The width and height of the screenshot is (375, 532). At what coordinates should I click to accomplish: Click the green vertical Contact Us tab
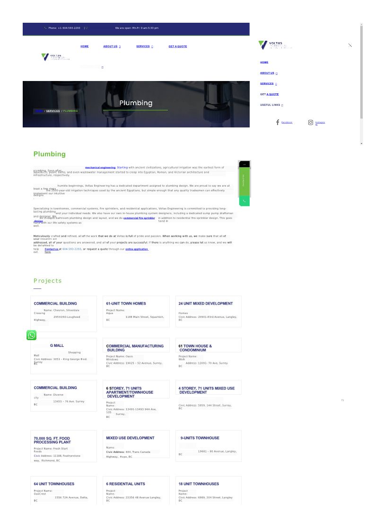(244, 182)
